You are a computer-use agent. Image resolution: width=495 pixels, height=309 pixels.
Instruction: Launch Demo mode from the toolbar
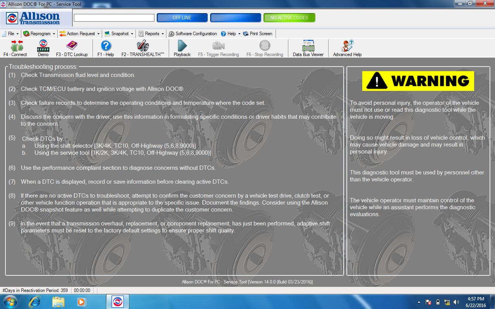(x=43, y=48)
